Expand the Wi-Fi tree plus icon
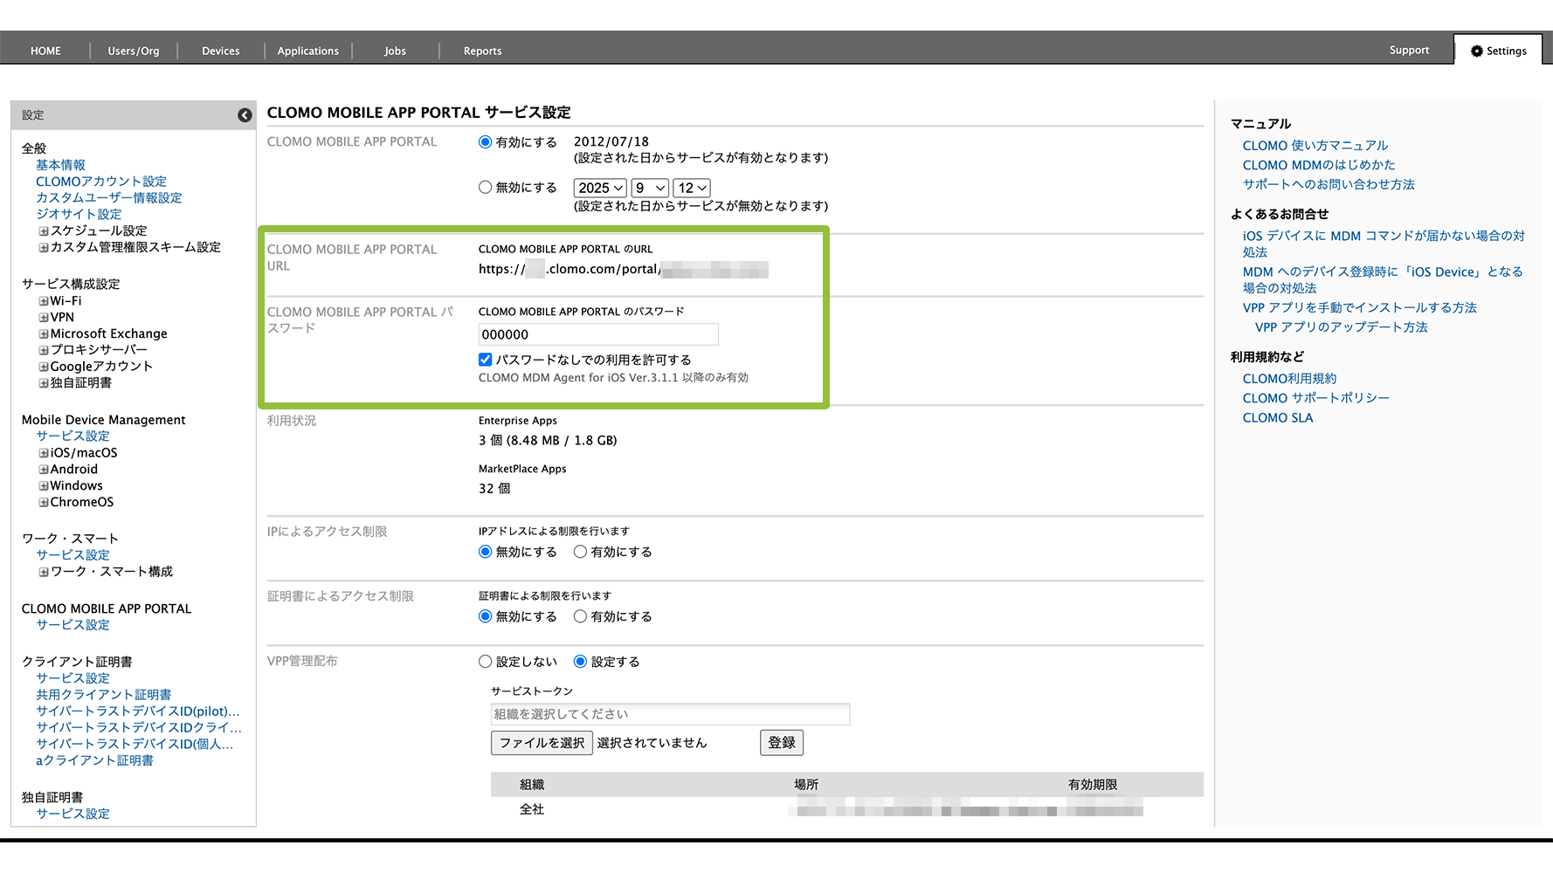 (x=43, y=301)
